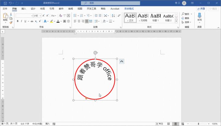Apply strikethrough formatting

tap(32, 21)
